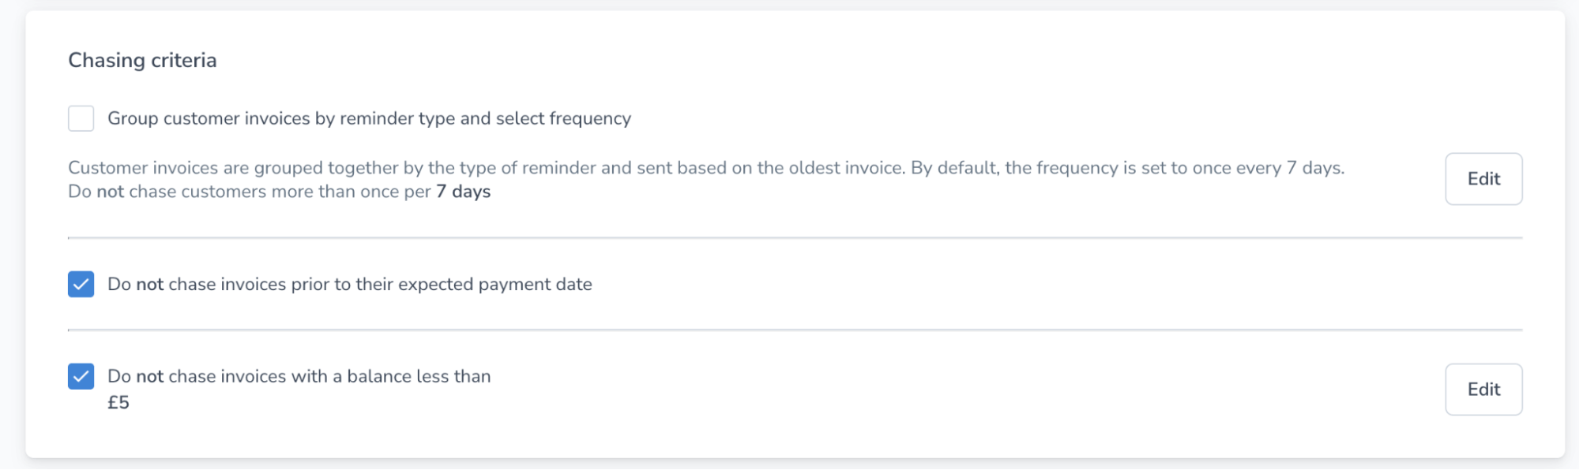Image resolution: width=1579 pixels, height=470 pixels.
Task: Enable the Group customer invoices checkbox
Action: click(x=81, y=118)
